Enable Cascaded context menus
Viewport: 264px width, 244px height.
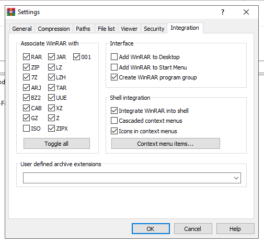click(114, 121)
